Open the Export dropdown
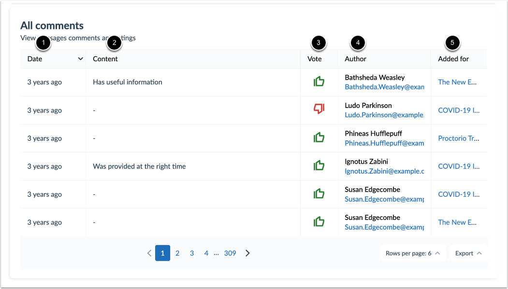 click(468, 253)
